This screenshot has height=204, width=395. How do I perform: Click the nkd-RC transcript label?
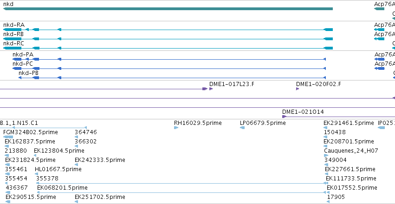click(13, 43)
